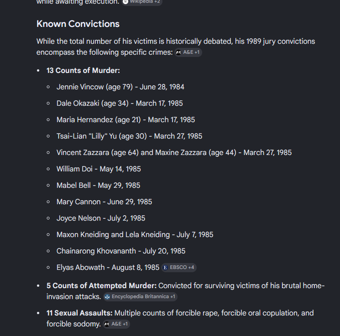Open the A&E +1 citation after specific crimes
This screenshot has height=336, width=340.
pos(188,52)
